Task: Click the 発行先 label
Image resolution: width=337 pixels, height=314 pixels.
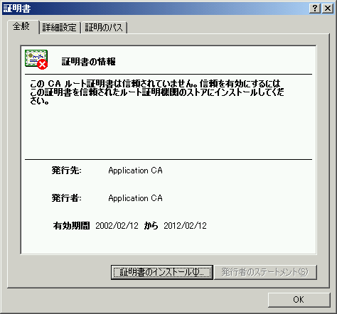Action: click(x=66, y=170)
